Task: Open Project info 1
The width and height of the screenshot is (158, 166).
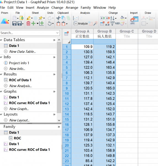Action: click(19, 63)
